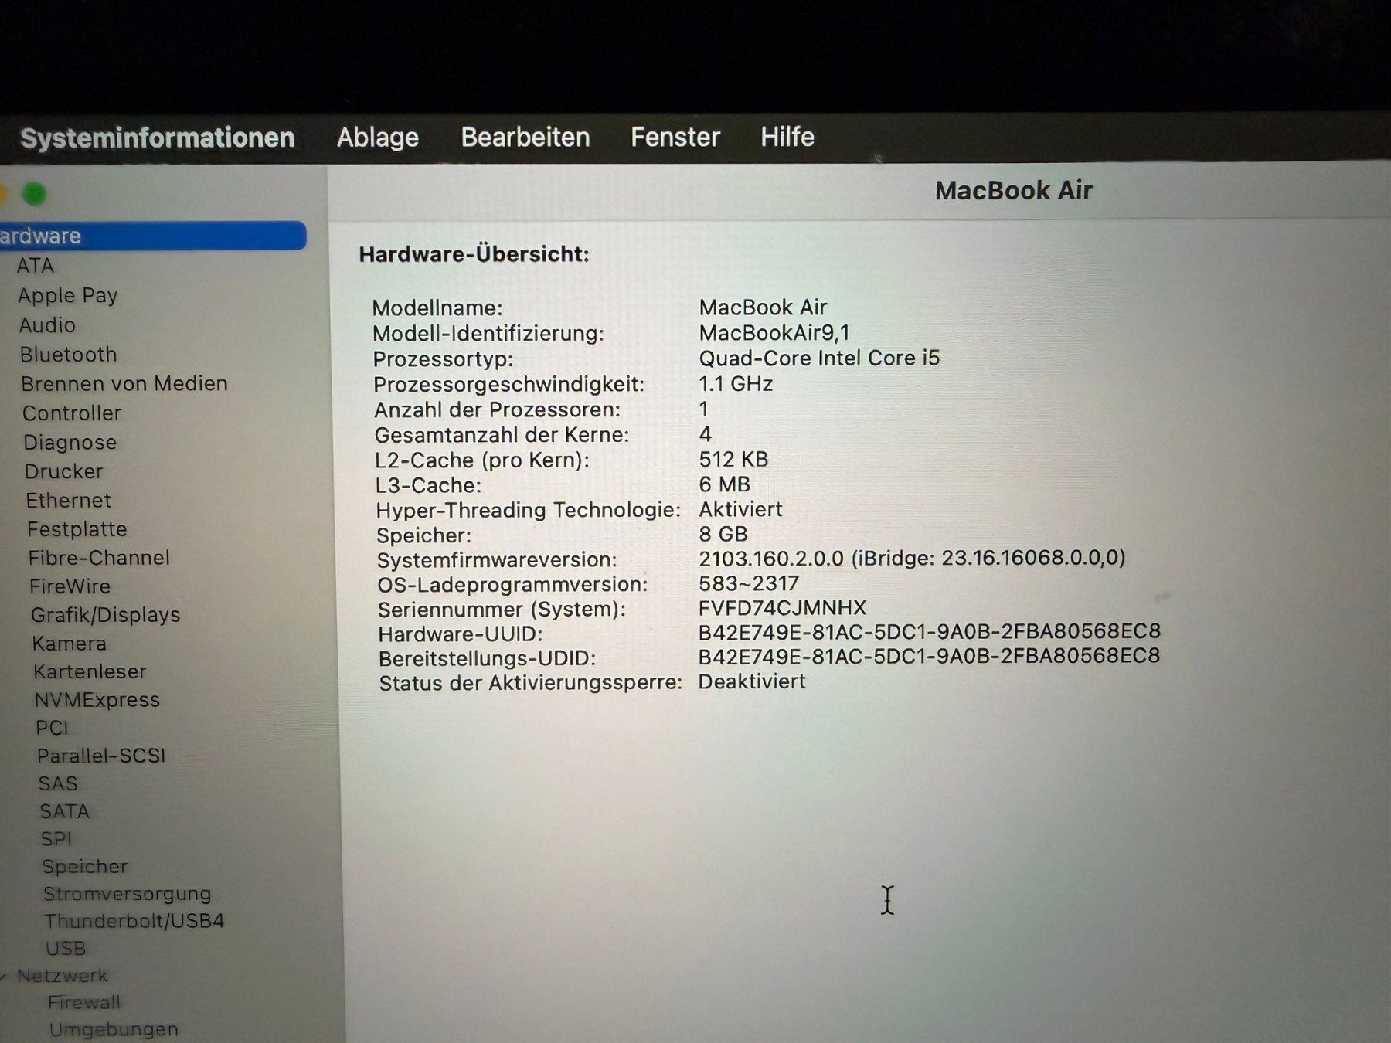The height and width of the screenshot is (1043, 1391).
Task: Click the serial number FVFD74CJMNHX
Action: [x=782, y=608]
